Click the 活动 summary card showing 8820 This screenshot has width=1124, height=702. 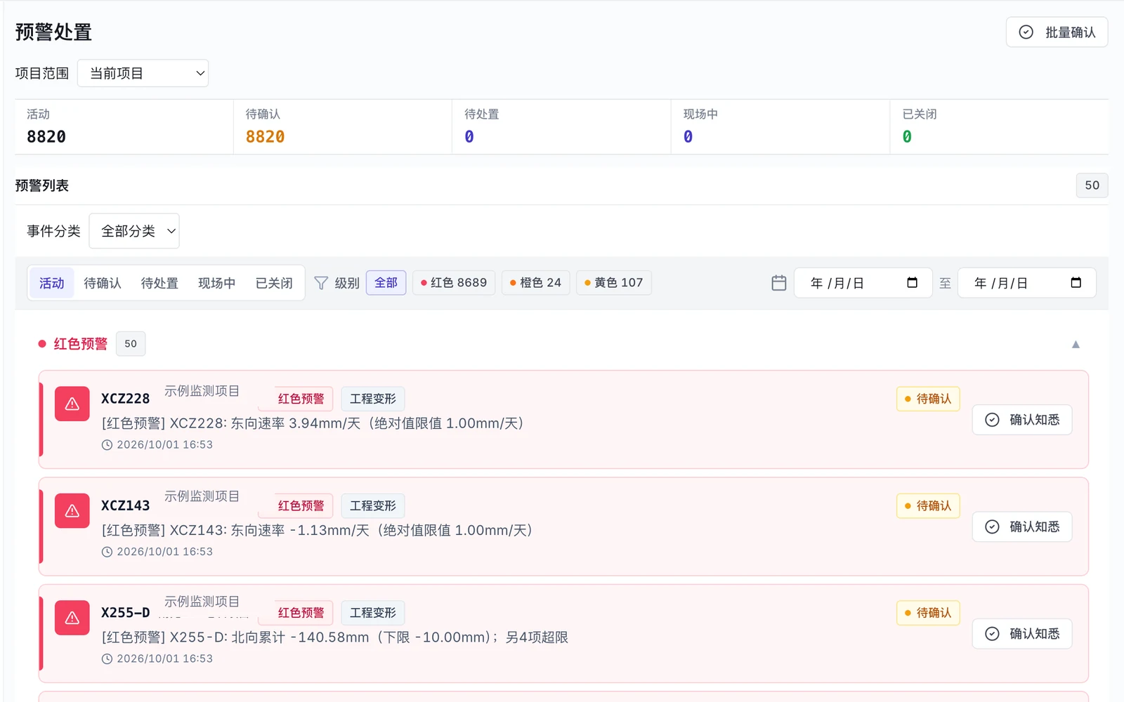pos(124,126)
